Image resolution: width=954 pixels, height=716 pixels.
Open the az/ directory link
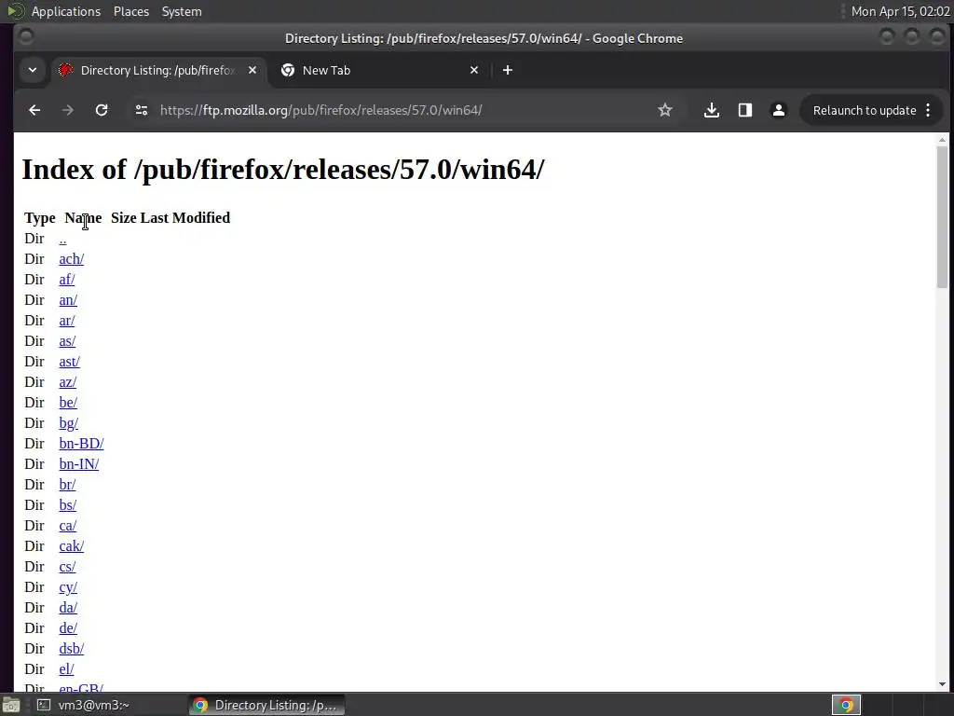(x=67, y=381)
